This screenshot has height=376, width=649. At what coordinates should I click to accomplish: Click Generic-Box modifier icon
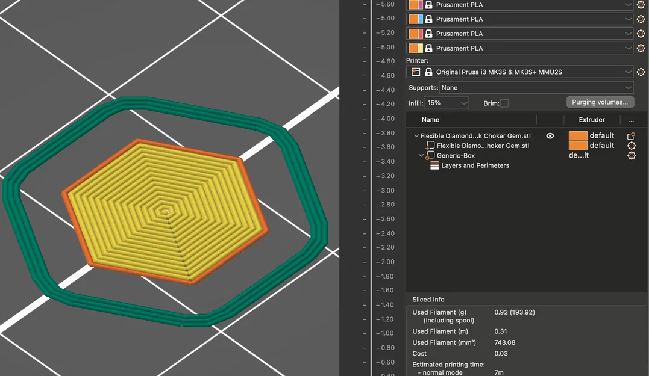(430, 155)
